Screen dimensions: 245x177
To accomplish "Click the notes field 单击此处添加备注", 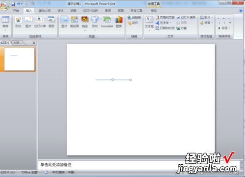I will click(x=139, y=165).
